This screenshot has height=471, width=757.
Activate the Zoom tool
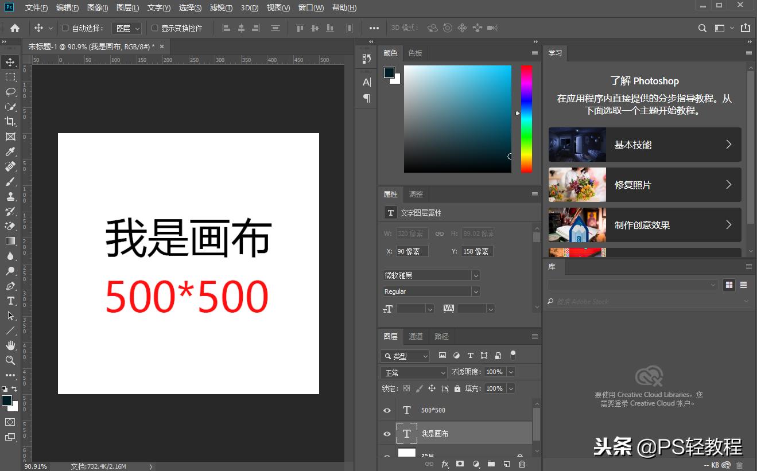click(11, 361)
